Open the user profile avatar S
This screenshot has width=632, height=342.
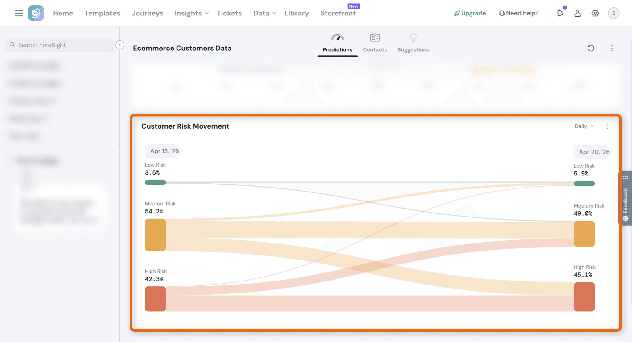pyautogui.click(x=613, y=13)
